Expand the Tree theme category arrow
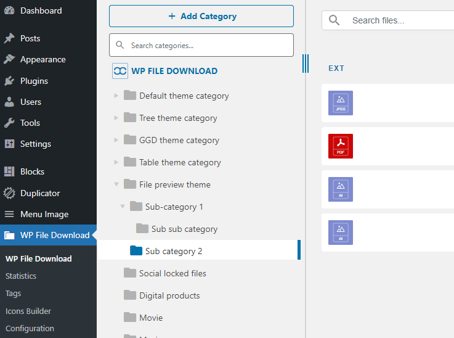454x338 pixels. pyautogui.click(x=116, y=118)
